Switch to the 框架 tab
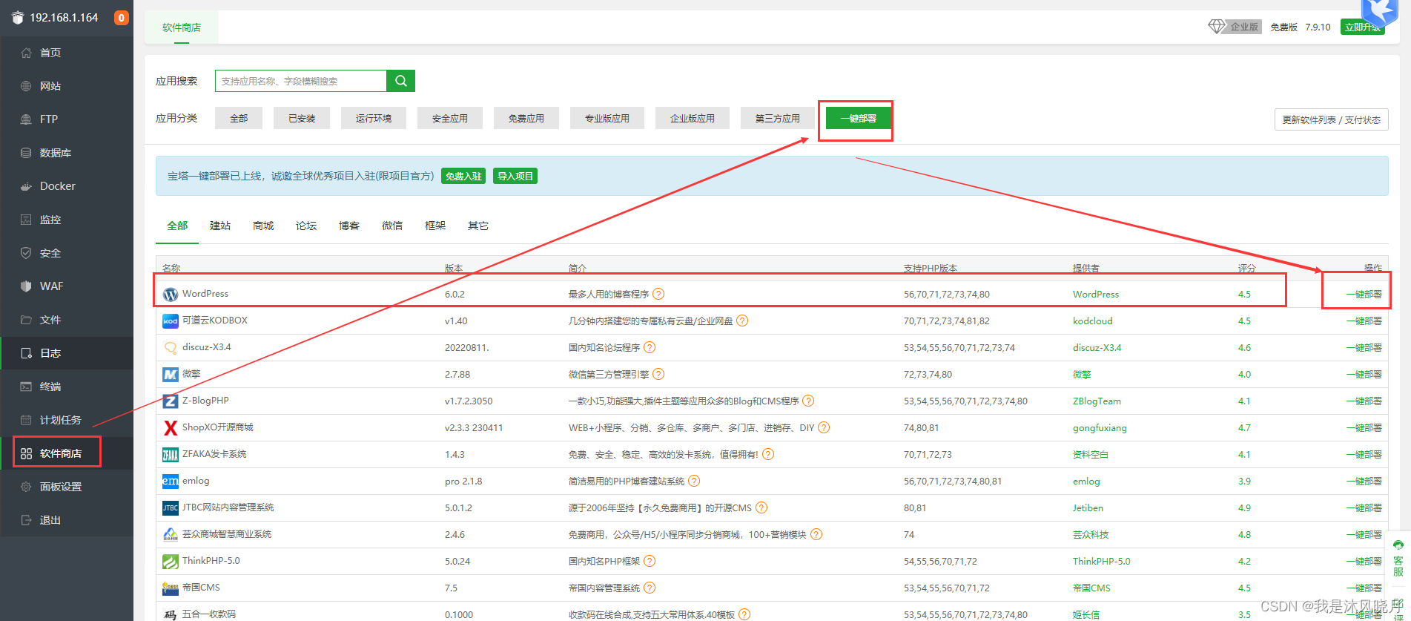1411x621 pixels. coord(435,226)
